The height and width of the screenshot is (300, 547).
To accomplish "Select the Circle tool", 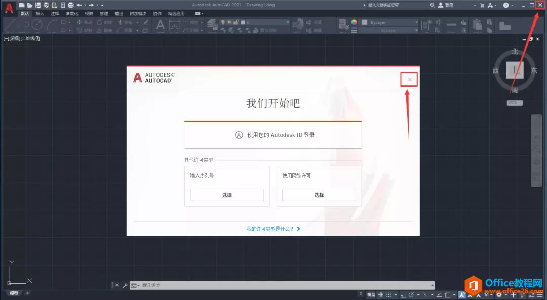I will point(37,25).
